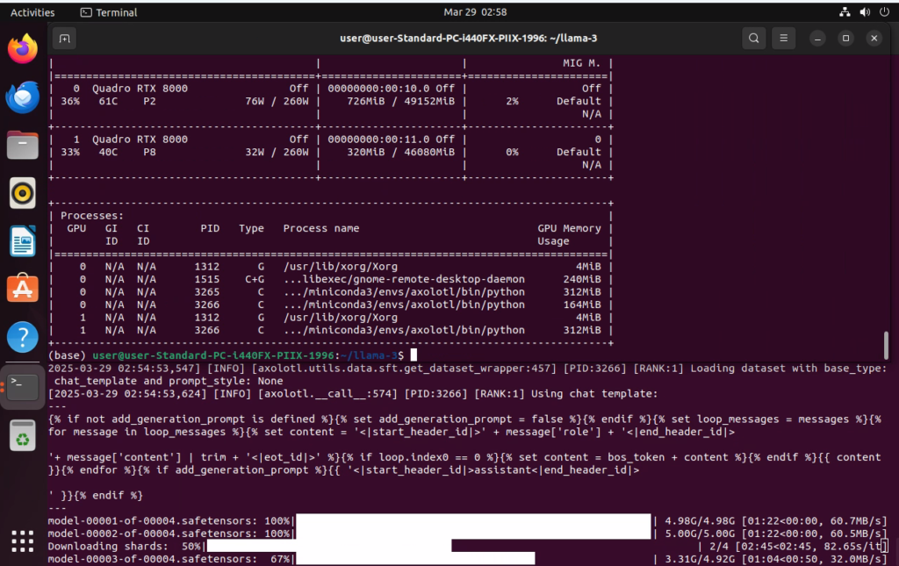Launch Rhythmbox music player
899x566 pixels.
pyautogui.click(x=23, y=193)
